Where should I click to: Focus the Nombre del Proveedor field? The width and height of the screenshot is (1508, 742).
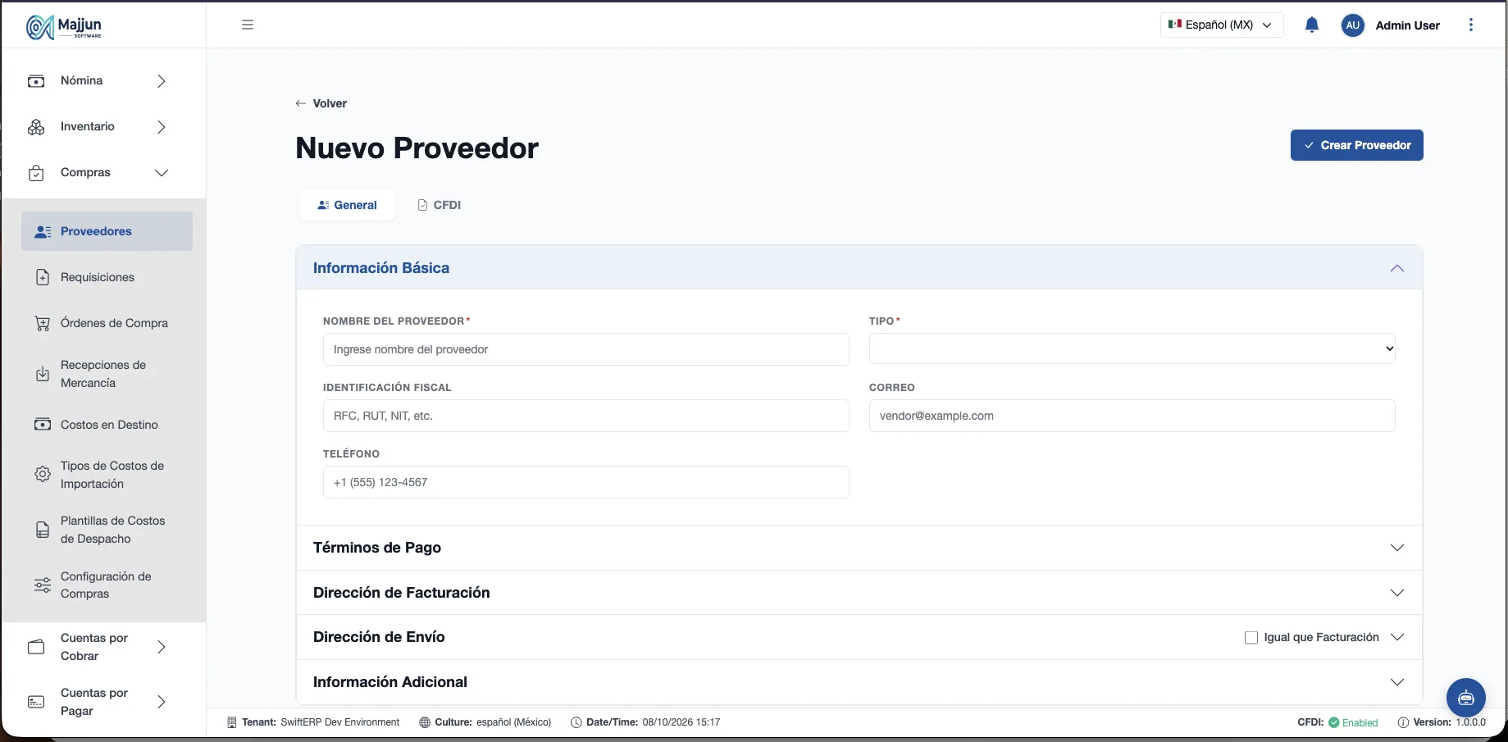pos(586,349)
